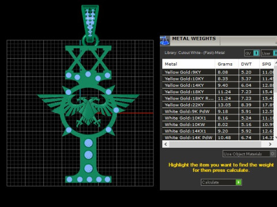Click the 5.16 DWT value

click(x=246, y=125)
